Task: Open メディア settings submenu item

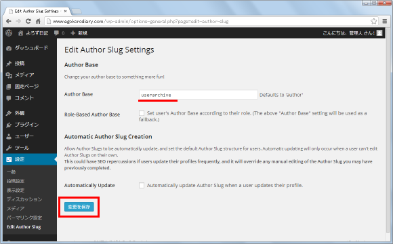Action: point(16,208)
